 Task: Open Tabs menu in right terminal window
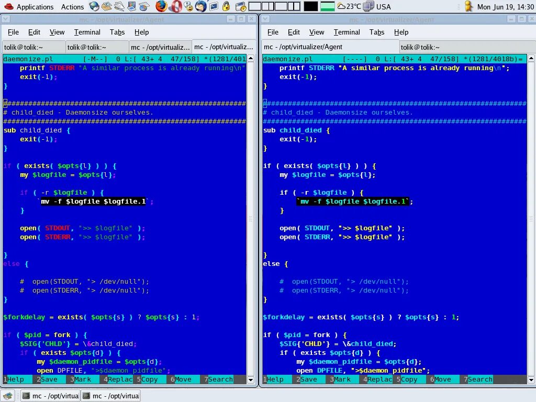[x=377, y=32]
